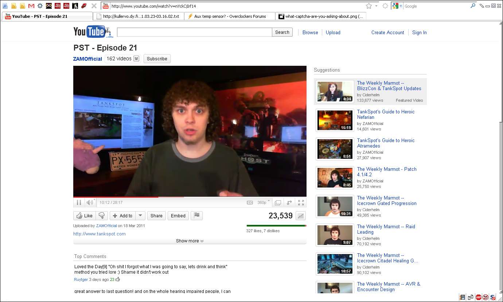Open the Gmail bookmark icon

pyautogui.click(x=31, y=6)
